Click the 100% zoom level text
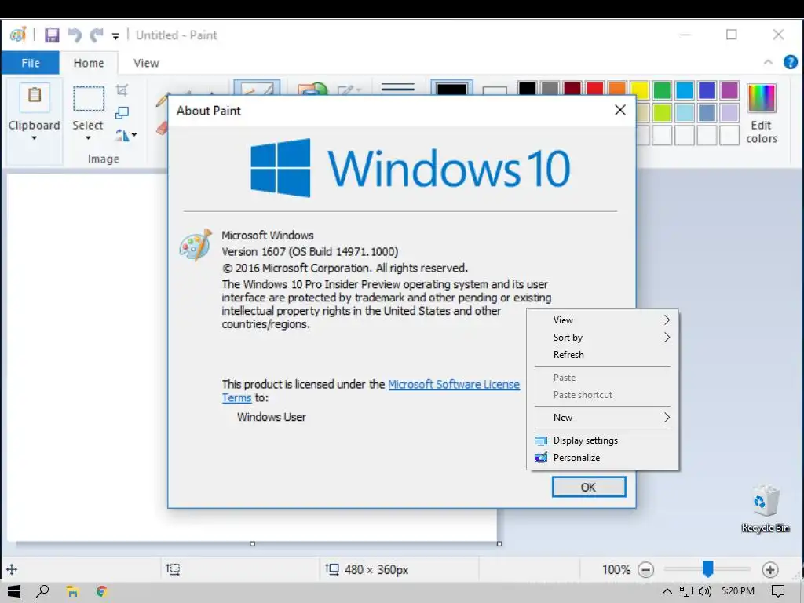 [x=616, y=570]
